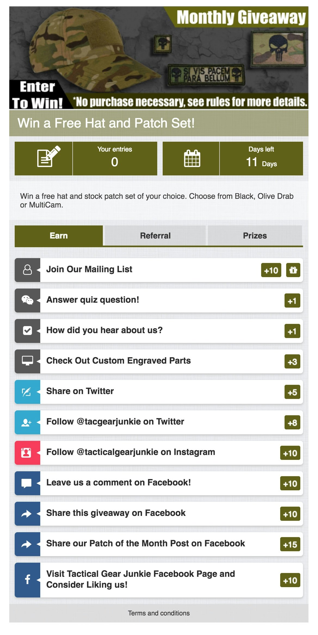Click the monitor icon for Custom Engraved Parts
The width and height of the screenshot is (318, 635).
coord(27,361)
